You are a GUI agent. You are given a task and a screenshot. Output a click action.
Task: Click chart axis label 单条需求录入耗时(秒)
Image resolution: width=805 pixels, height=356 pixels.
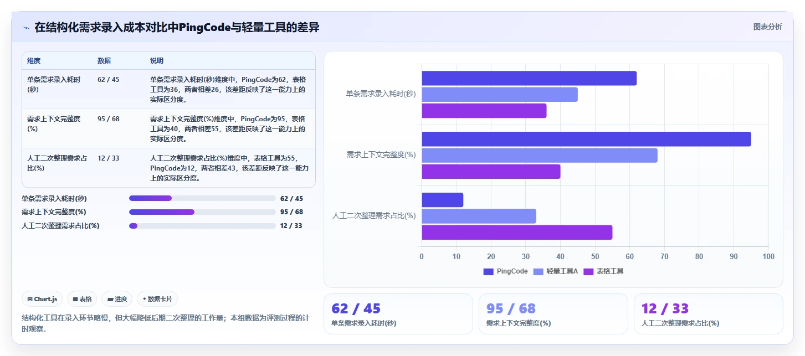(x=381, y=94)
